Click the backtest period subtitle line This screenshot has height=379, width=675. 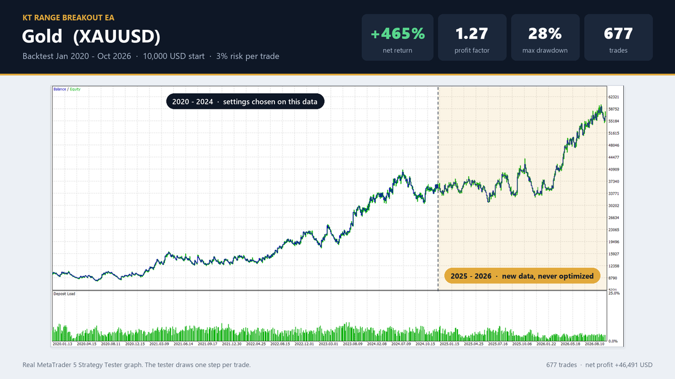151,56
